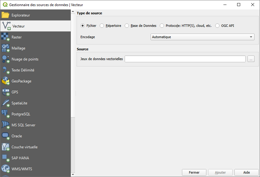This screenshot has width=260, height=177.
Task: Focus the Jeux de données vectorielles field
Action: click(x=185, y=59)
